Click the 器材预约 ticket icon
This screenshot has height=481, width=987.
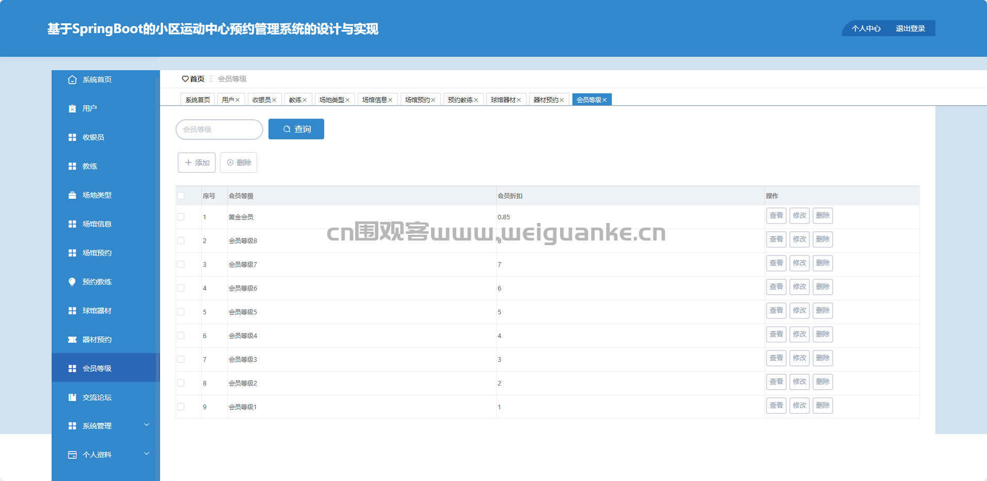pyautogui.click(x=72, y=340)
